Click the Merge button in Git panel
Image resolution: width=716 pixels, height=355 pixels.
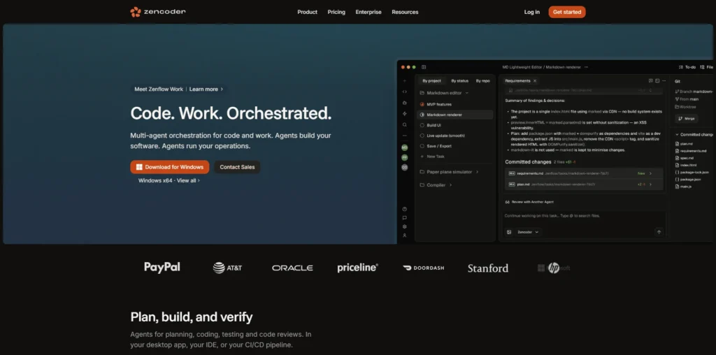[687, 119]
